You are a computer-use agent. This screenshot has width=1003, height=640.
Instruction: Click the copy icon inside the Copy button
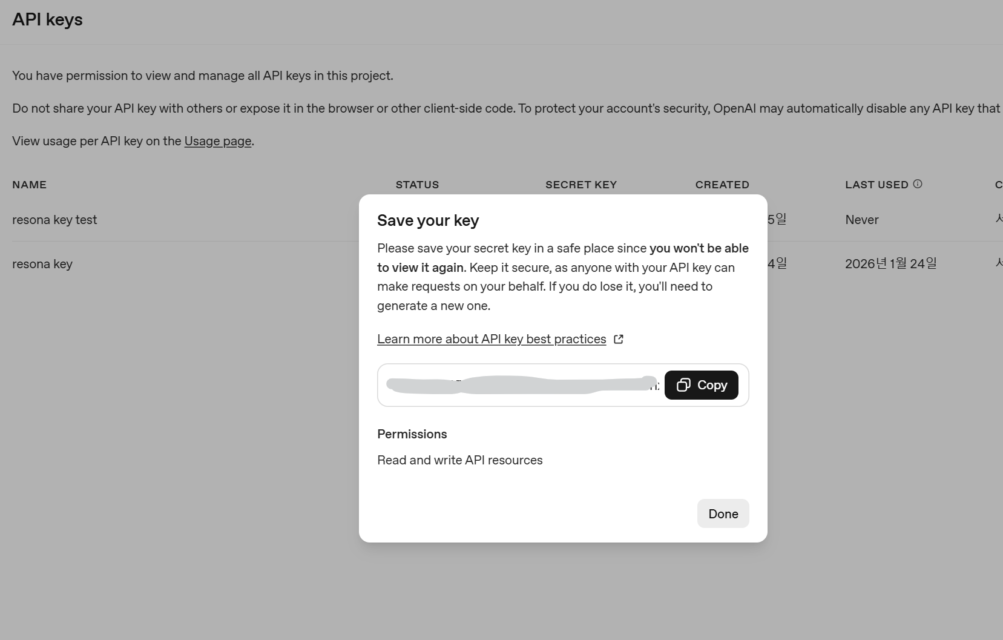(683, 385)
